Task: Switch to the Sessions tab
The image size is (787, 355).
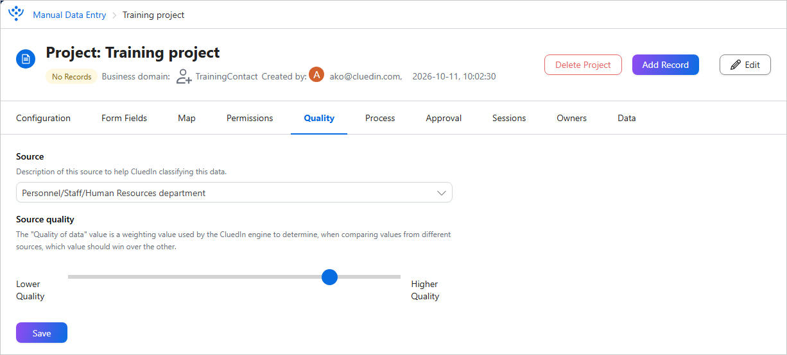Action: (509, 118)
